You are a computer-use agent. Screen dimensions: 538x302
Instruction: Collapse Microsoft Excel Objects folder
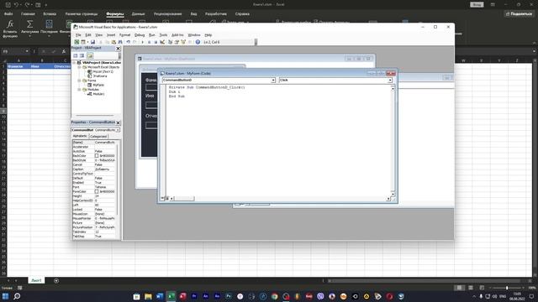(x=79, y=67)
